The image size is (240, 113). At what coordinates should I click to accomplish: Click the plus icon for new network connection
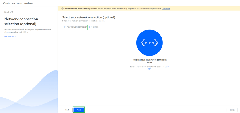tap(64, 27)
